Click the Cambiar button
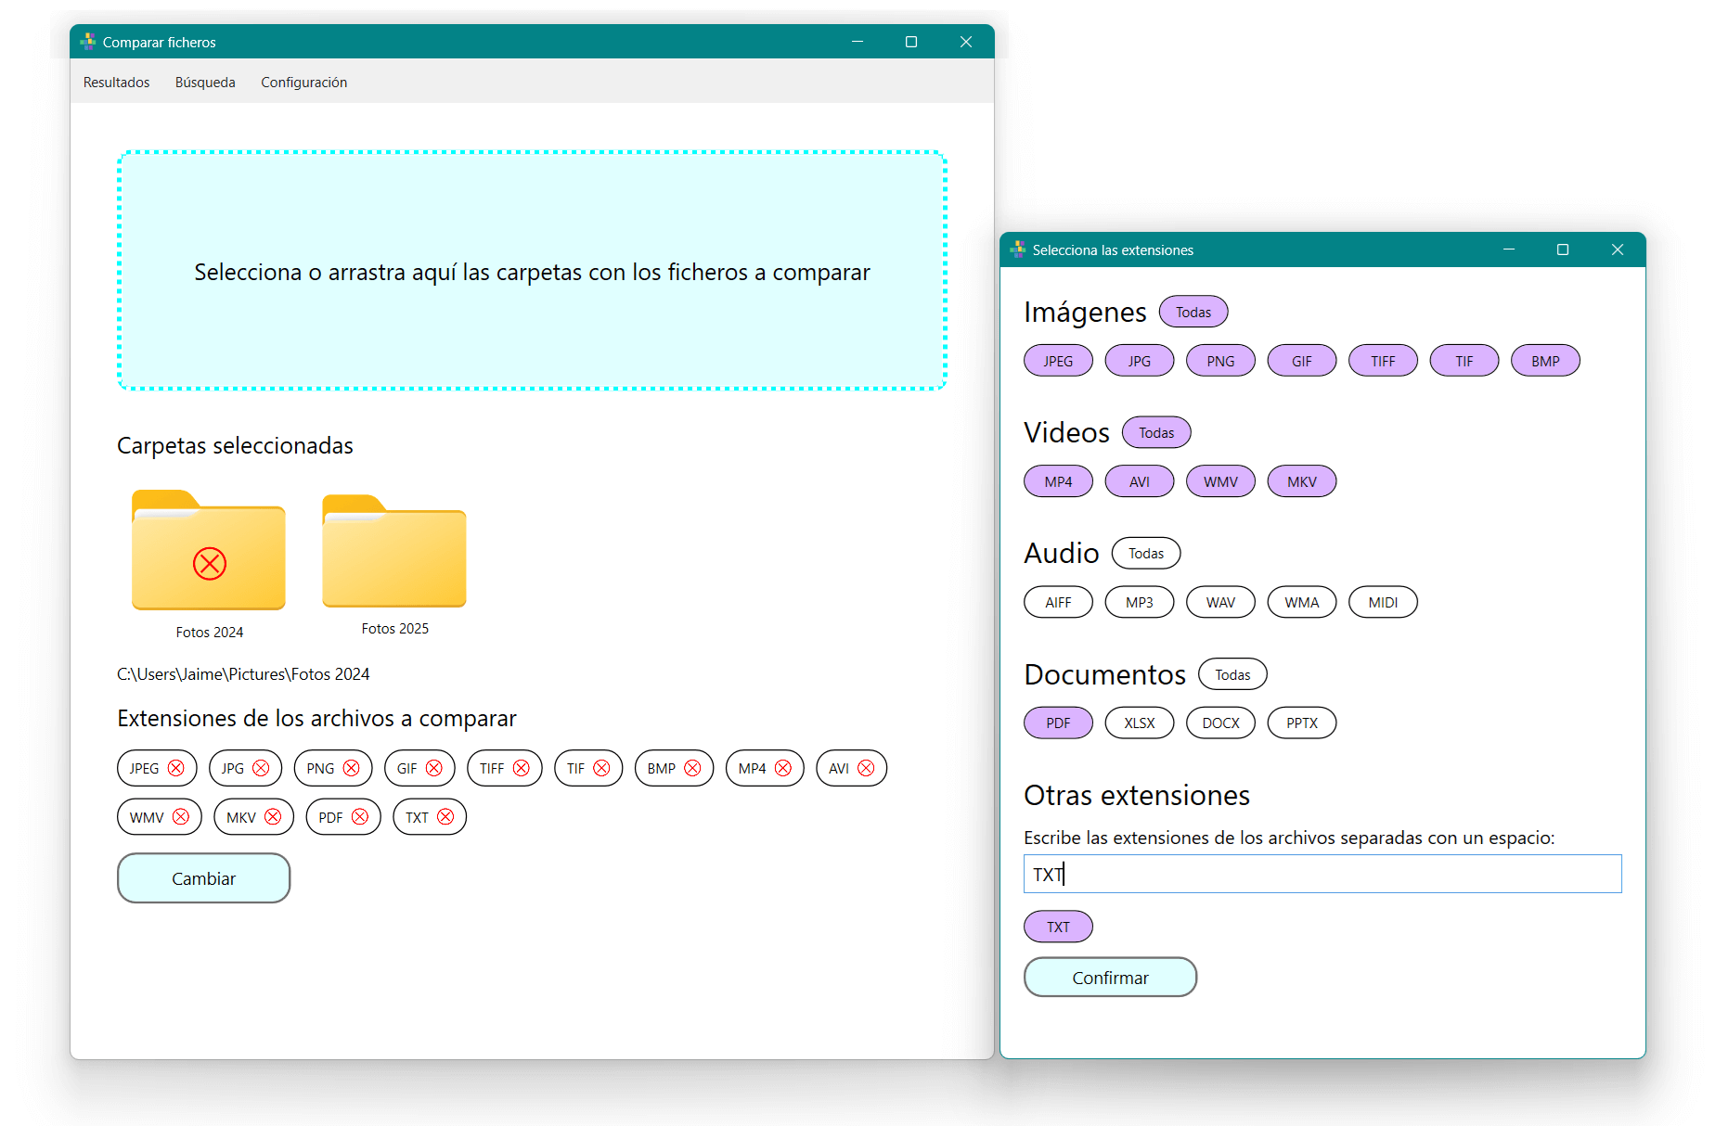Screen dimensions: 1715x1126 [203, 878]
